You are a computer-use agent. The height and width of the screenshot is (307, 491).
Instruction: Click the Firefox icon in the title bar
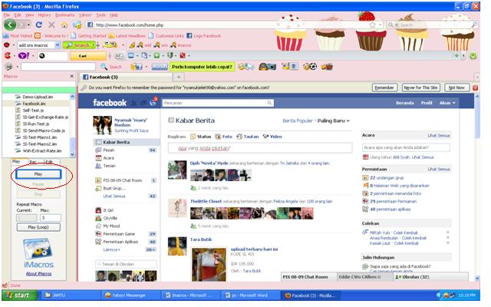click(x=5, y=6)
